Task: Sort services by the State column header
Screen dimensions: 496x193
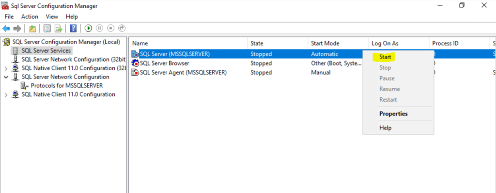Action: pyautogui.click(x=278, y=44)
